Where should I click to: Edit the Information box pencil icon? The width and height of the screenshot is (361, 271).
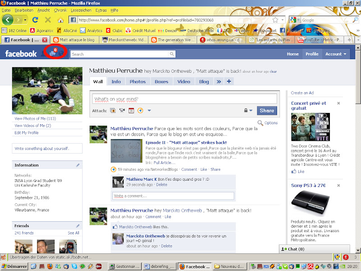78,165
